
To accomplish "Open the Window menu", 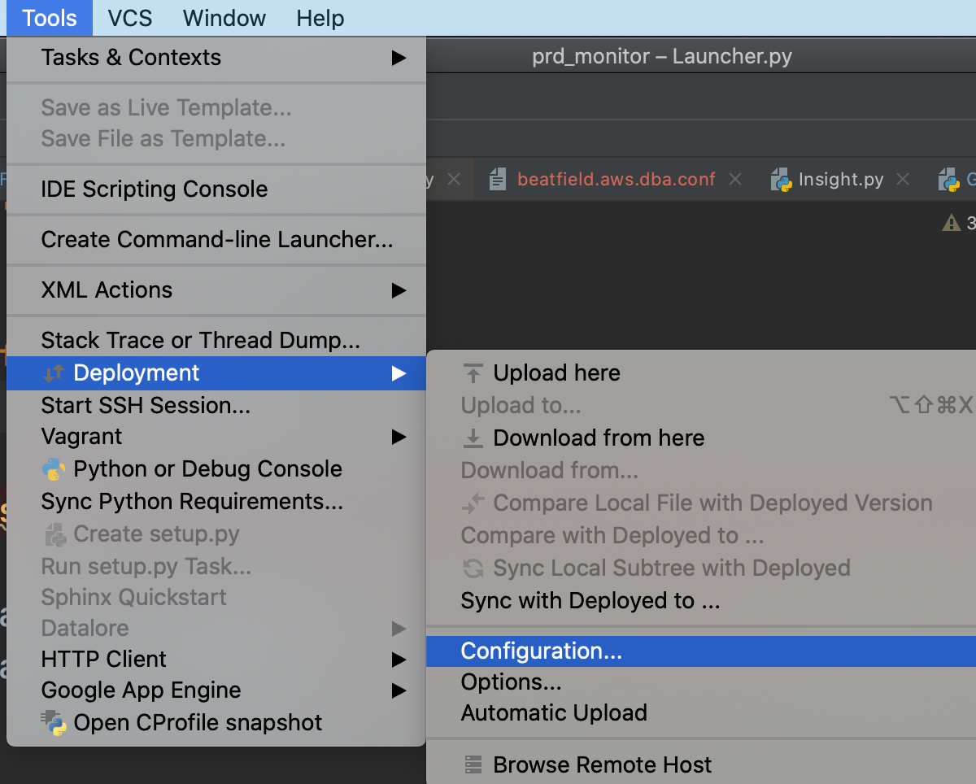I will (224, 18).
